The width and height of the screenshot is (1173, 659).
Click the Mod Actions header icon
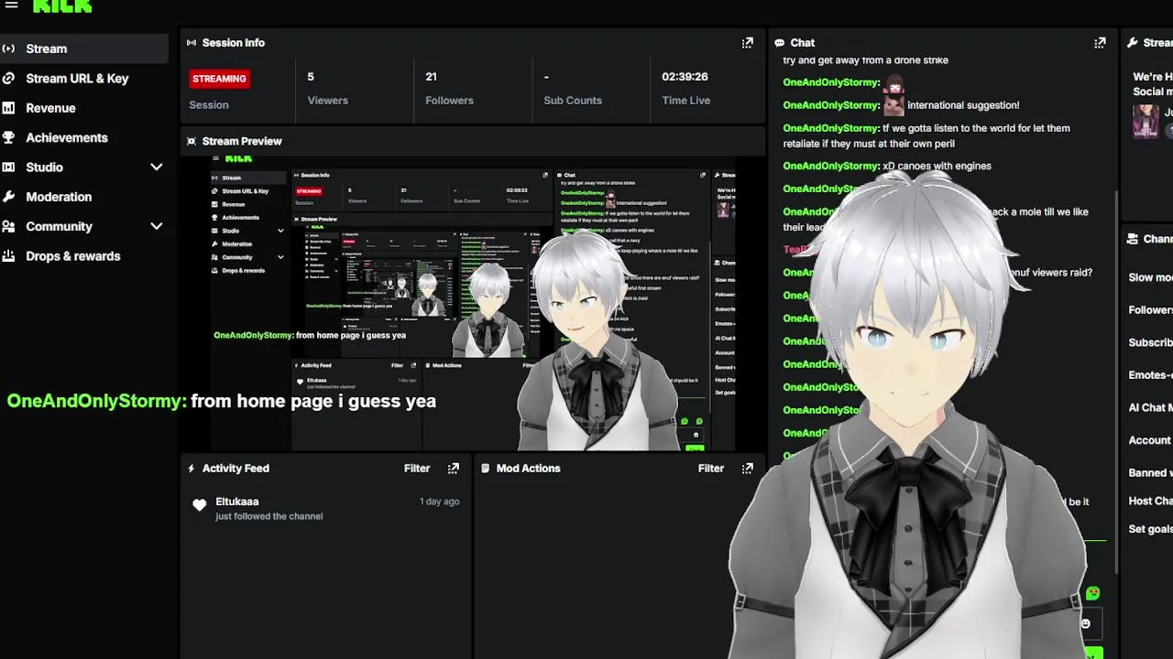click(486, 469)
